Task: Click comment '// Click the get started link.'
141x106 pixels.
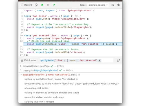Action: pos(49,41)
